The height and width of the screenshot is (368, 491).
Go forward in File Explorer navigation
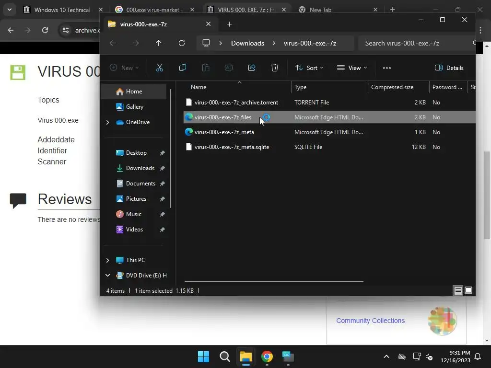(136, 43)
